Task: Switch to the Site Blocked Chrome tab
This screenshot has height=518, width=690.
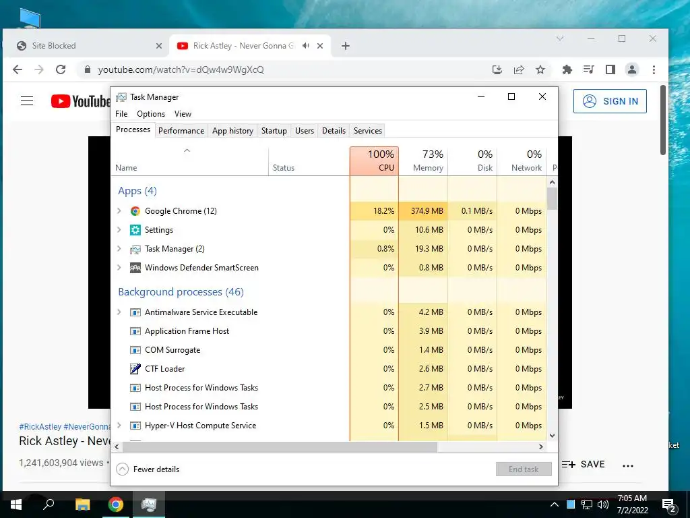Action: [86, 46]
